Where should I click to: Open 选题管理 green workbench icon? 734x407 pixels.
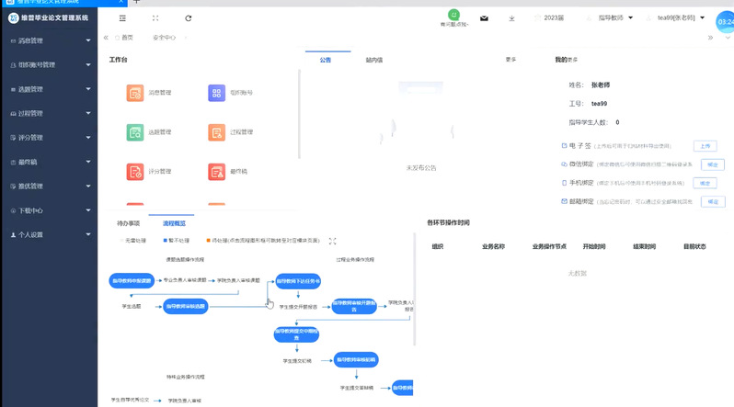pyautogui.click(x=135, y=132)
